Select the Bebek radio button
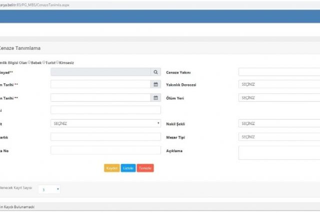The image size is (320, 213). point(29,62)
